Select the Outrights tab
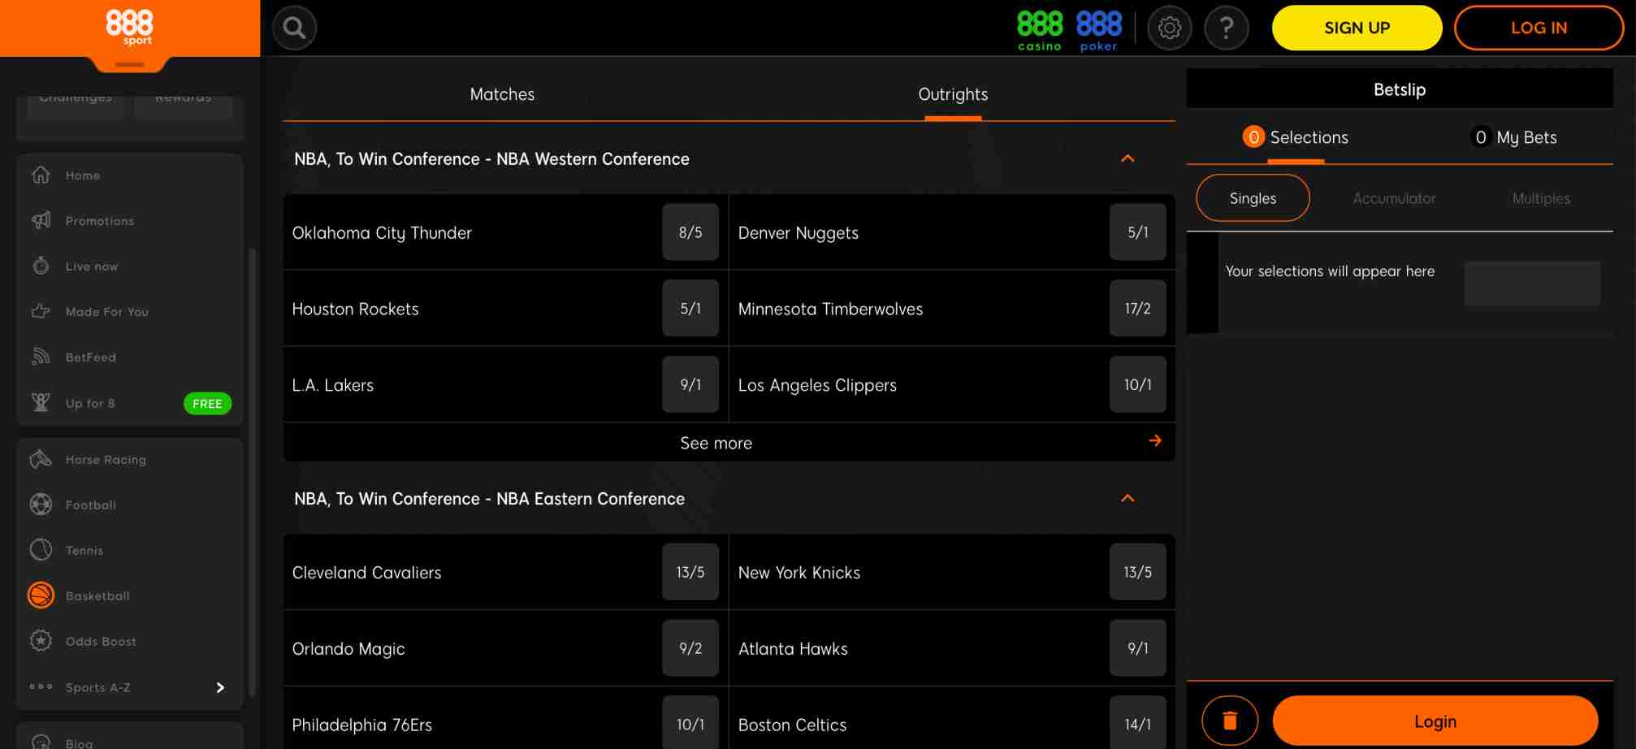 (953, 94)
